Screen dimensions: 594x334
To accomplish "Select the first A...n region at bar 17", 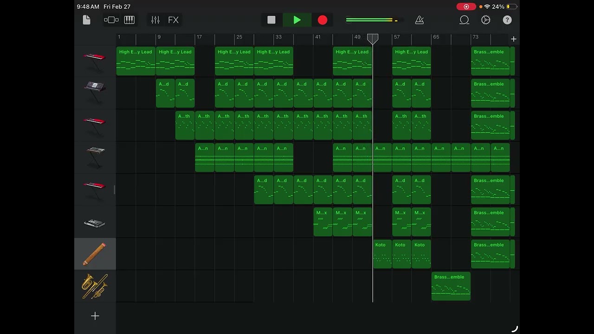I will click(205, 158).
